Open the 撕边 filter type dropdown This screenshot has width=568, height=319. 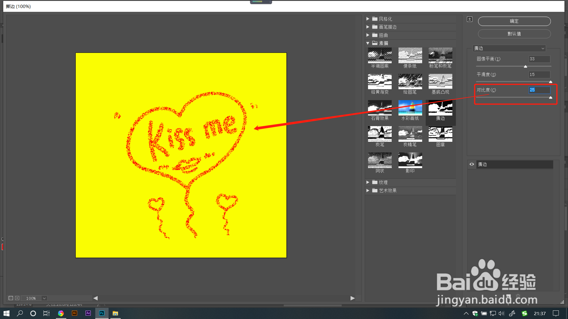point(509,48)
